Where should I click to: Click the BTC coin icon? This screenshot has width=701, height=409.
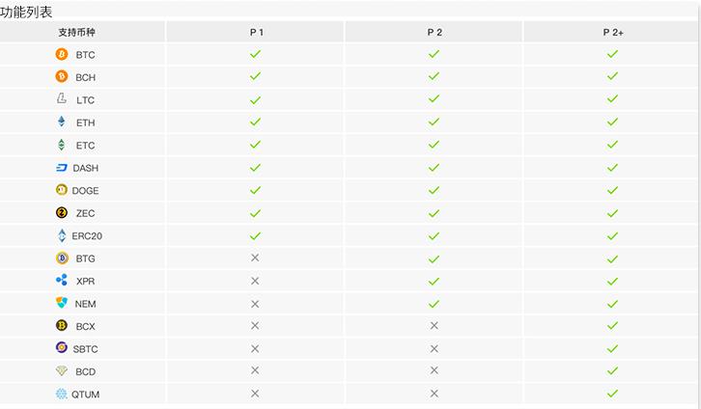tap(62, 55)
